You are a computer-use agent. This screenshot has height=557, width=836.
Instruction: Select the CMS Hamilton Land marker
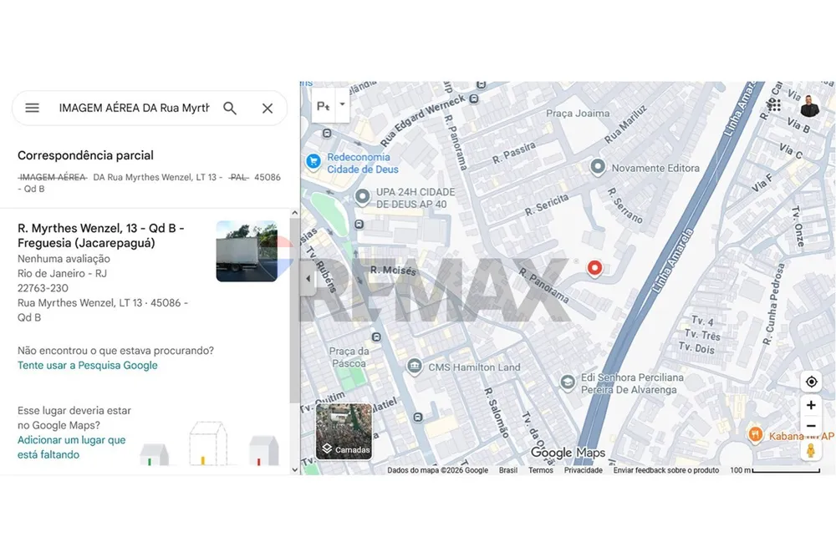[x=415, y=367]
